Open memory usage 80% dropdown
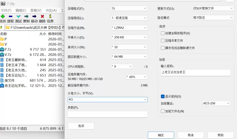The image size is (237, 139). [x=137, y=77]
